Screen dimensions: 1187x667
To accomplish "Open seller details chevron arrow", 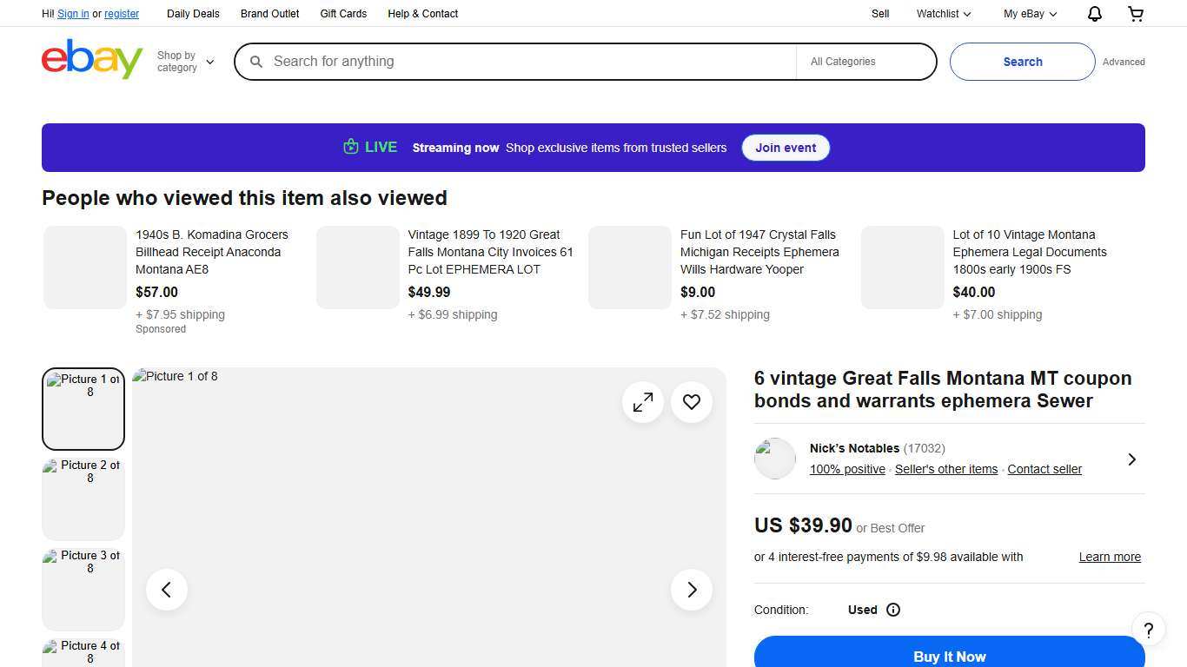I will pyautogui.click(x=1131, y=459).
